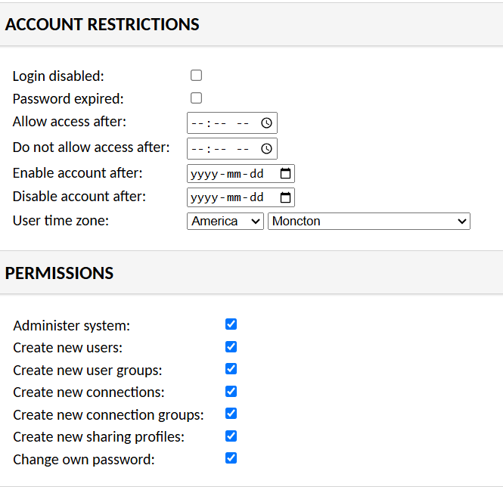Toggle Create new user groups checkbox
Viewport: 503px width, 487px height.
pos(231,369)
